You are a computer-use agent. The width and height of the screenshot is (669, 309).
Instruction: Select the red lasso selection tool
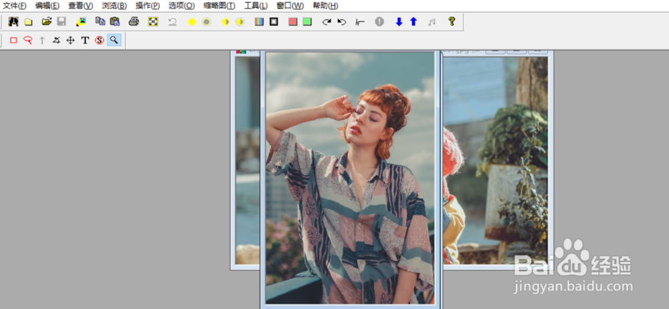(x=28, y=41)
